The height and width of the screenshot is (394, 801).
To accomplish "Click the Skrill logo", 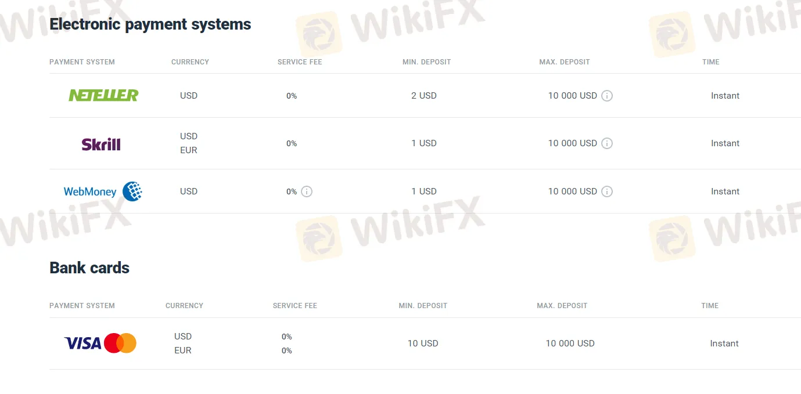I will coord(101,144).
